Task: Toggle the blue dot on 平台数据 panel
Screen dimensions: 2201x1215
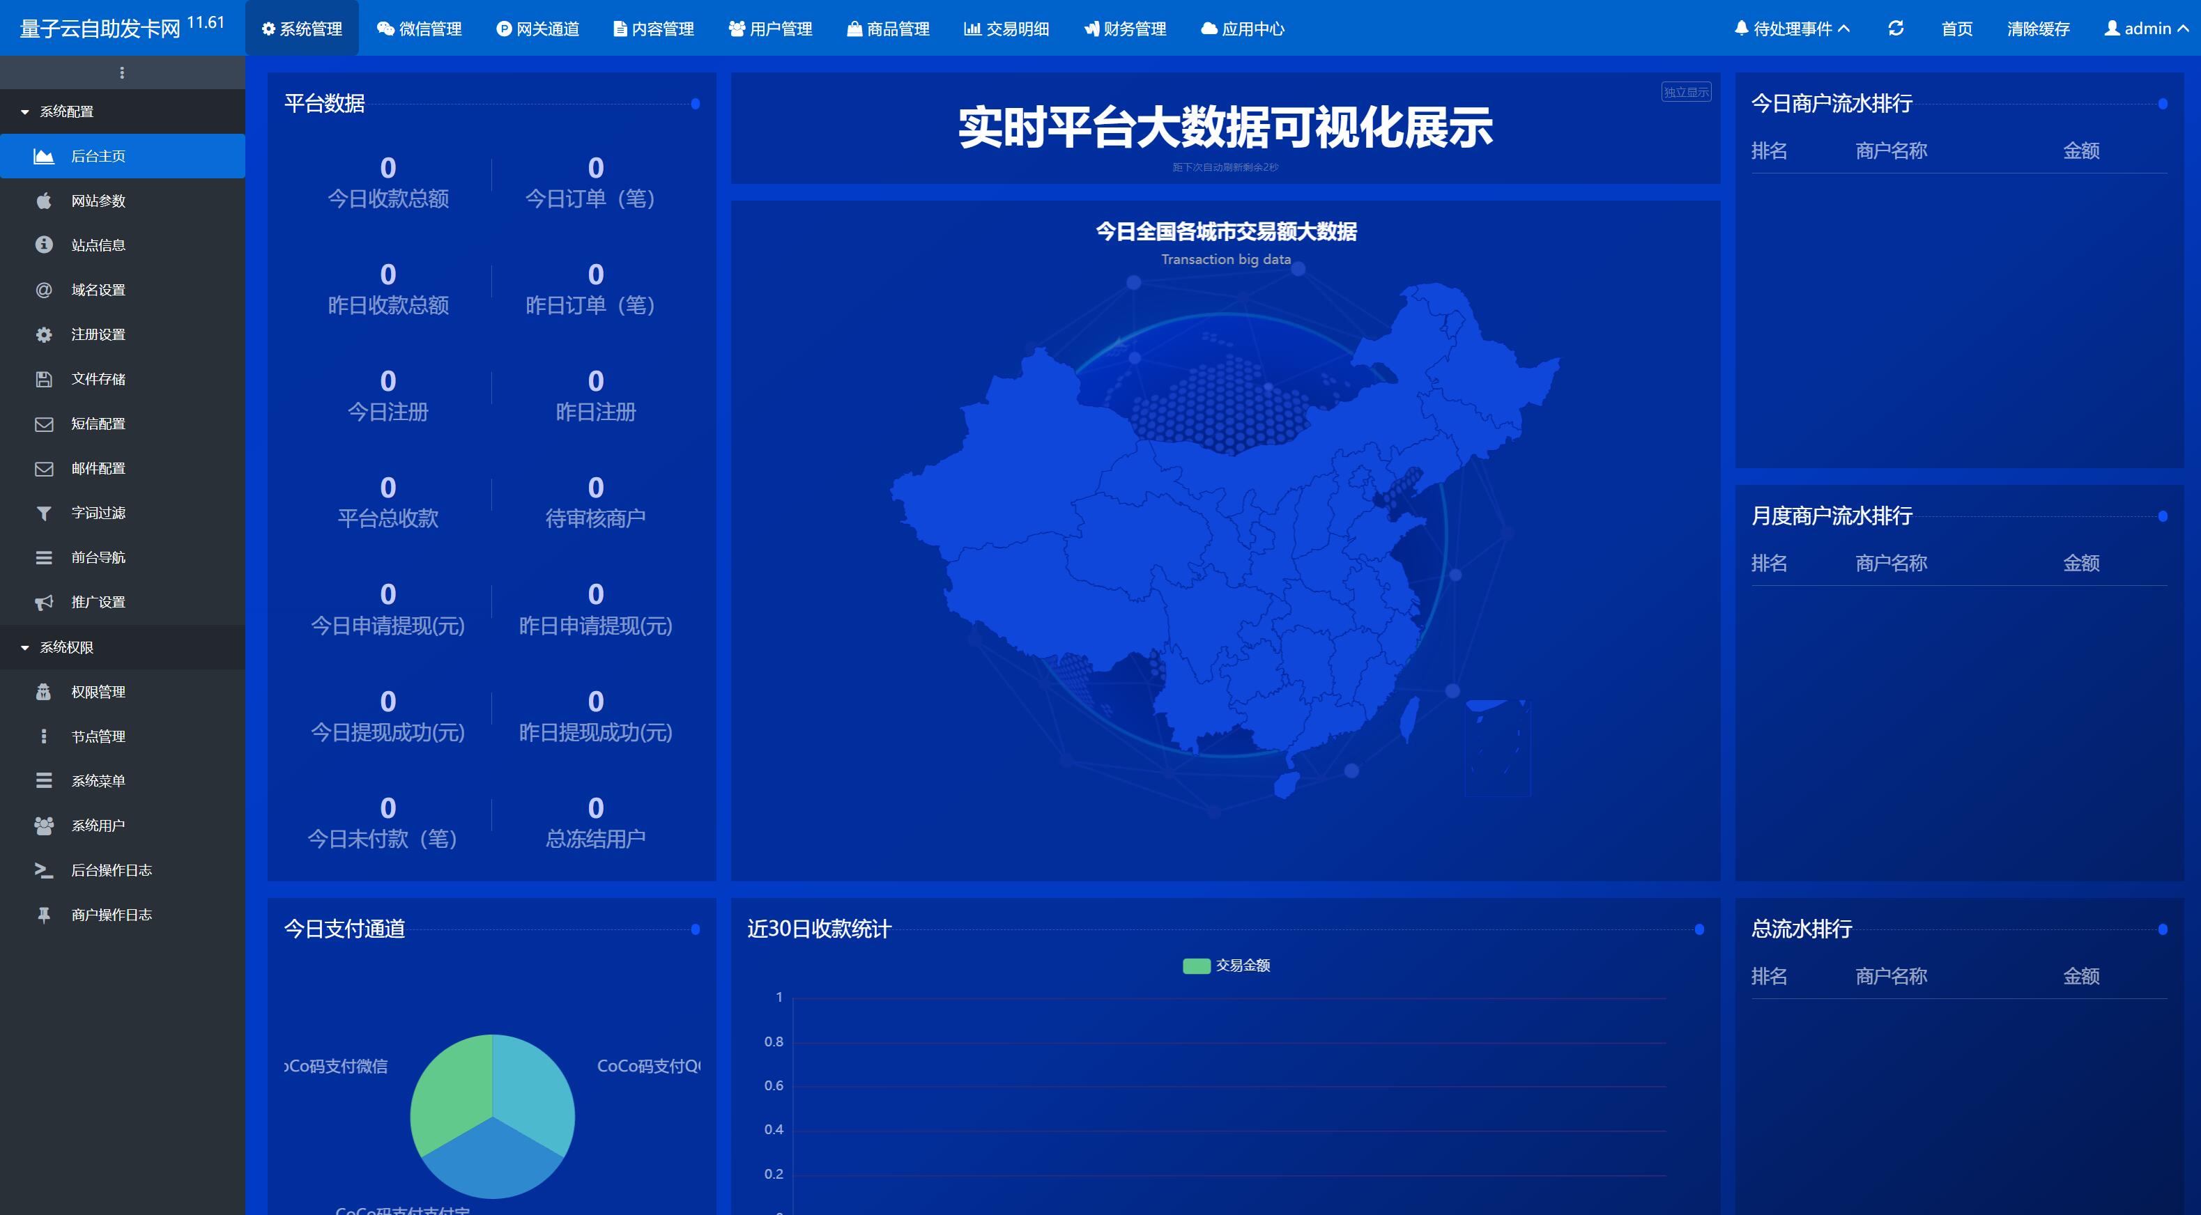Action: click(696, 105)
